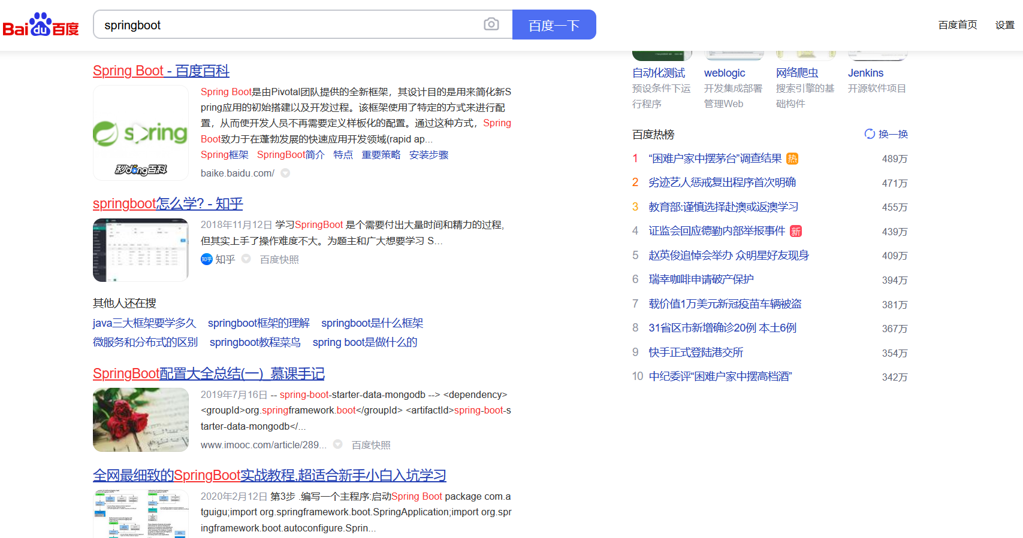
Task: Click the 热 badge on first hot item
Action: tap(792, 159)
